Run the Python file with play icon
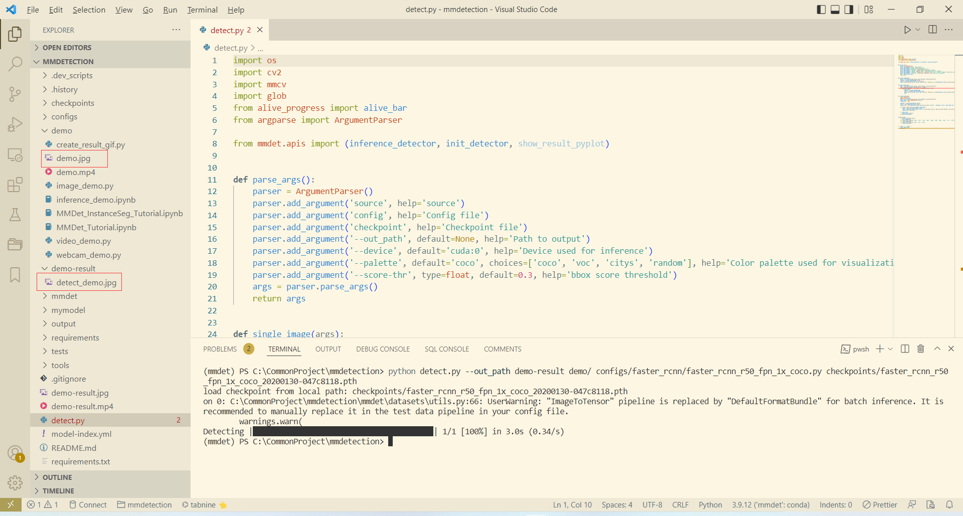Viewport: 963px width, 516px height. [907, 30]
